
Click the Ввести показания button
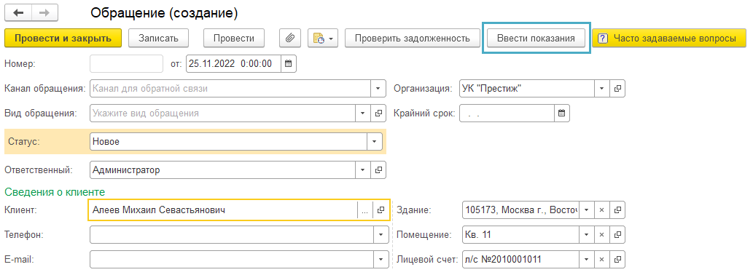[x=536, y=39]
